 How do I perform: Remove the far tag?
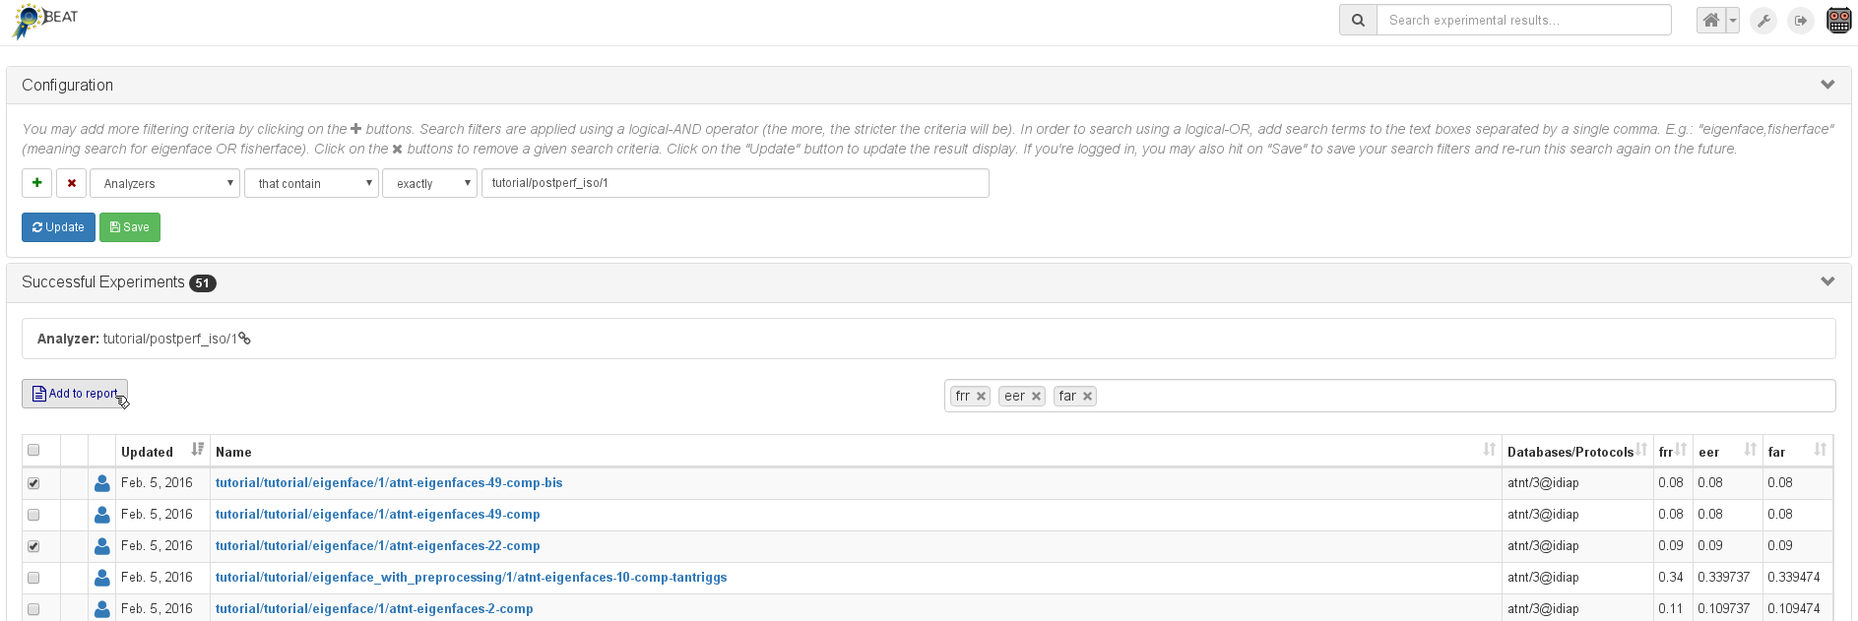(1087, 397)
